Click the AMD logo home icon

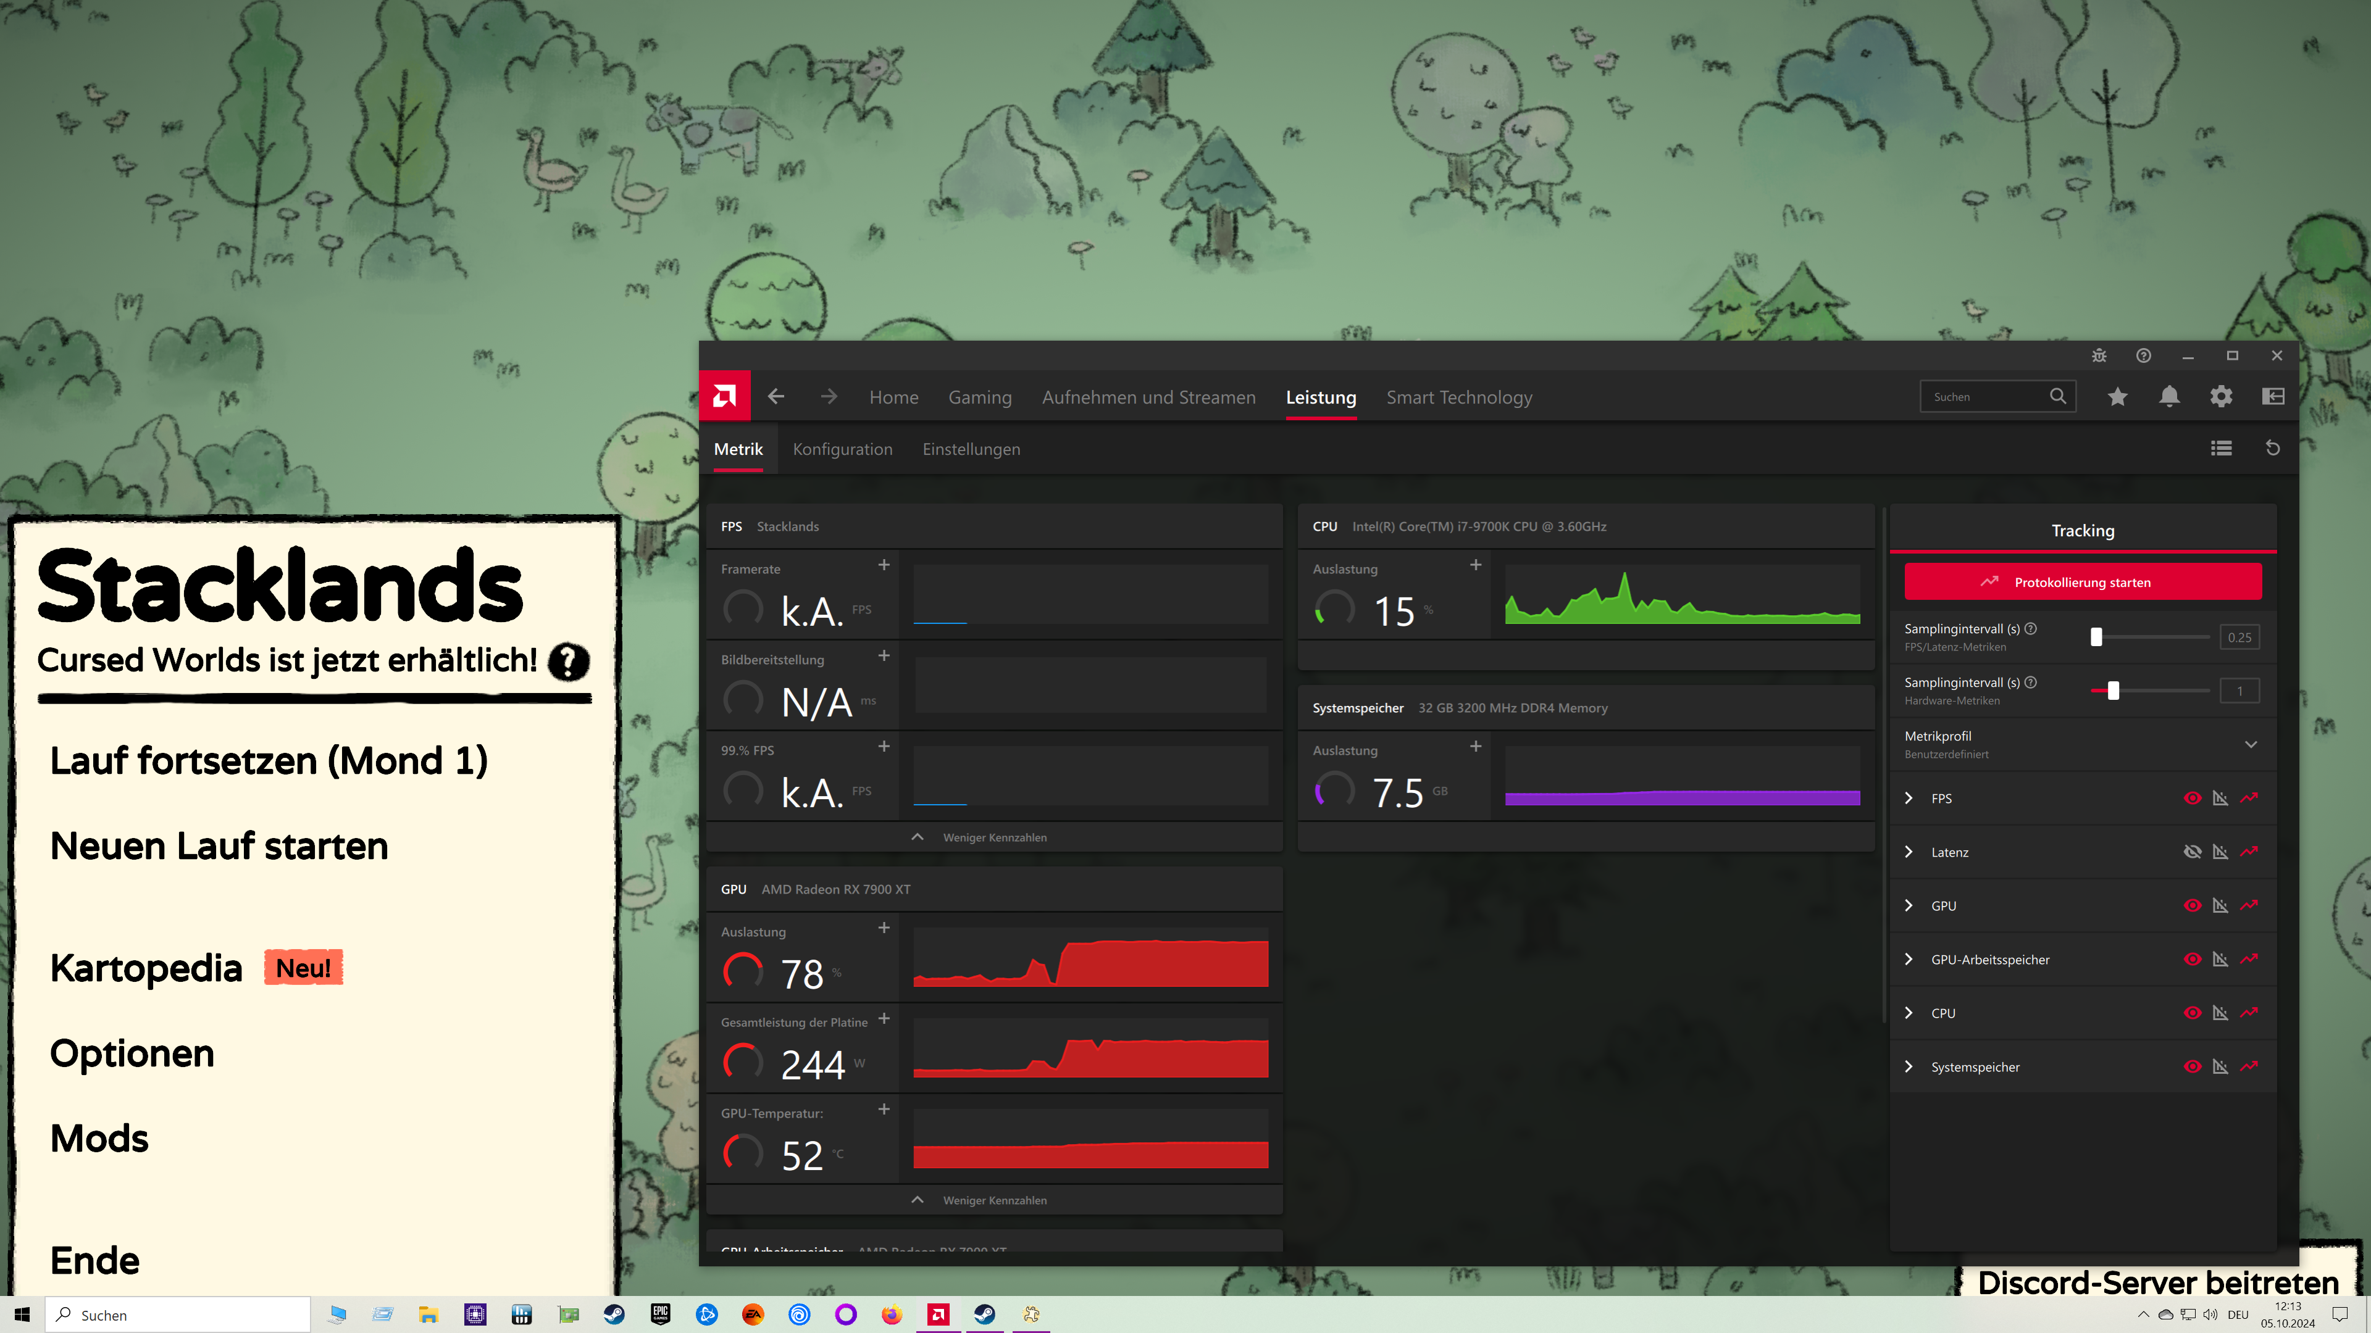(724, 396)
